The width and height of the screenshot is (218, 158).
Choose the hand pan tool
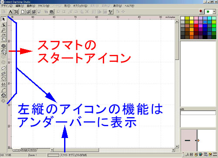[3, 39]
